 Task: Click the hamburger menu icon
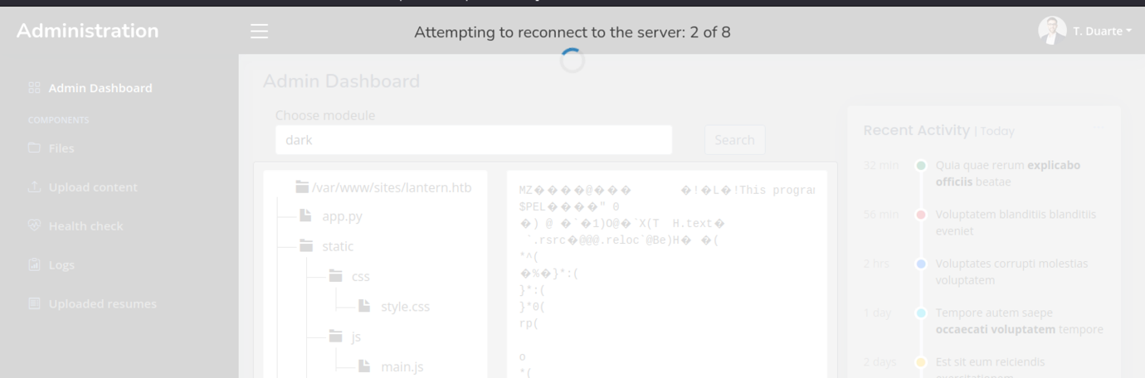click(259, 31)
